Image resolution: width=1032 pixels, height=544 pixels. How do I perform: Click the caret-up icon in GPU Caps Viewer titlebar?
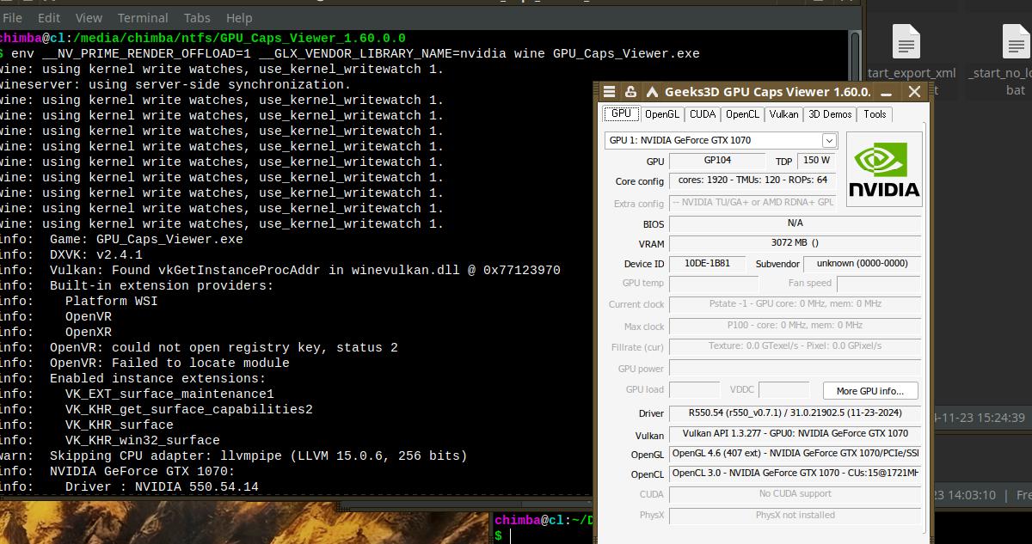[651, 92]
